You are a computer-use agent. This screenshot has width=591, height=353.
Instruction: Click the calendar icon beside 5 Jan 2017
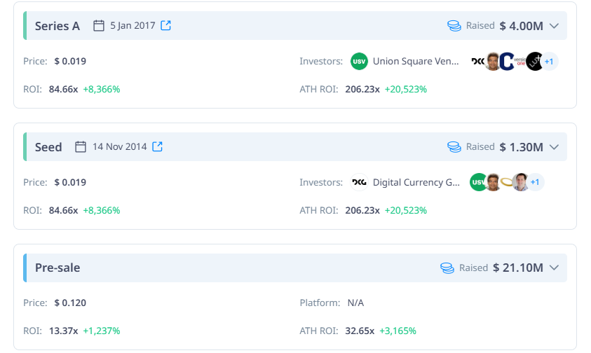(x=99, y=26)
